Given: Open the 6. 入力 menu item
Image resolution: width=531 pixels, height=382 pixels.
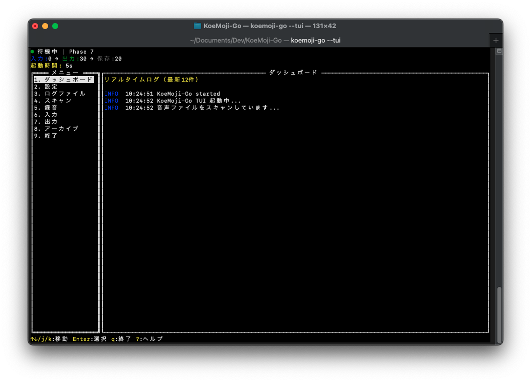Looking at the screenshot, I should [46, 115].
